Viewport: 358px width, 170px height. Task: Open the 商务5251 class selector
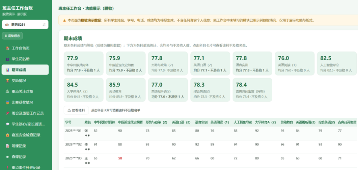[x=25, y=24]
